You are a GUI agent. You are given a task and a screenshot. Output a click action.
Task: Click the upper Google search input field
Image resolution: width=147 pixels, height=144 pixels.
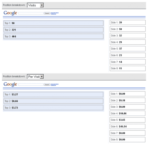31,13
